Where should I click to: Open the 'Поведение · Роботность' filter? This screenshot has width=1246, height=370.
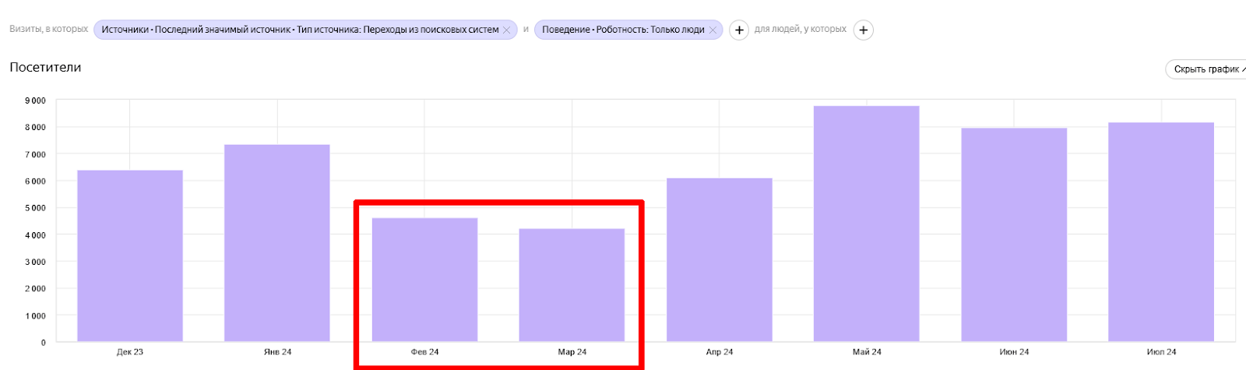coord(623,30)
